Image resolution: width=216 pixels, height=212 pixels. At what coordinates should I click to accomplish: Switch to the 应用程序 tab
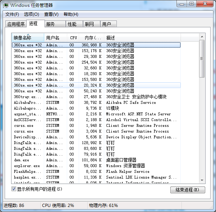click(x=16, y=24)
